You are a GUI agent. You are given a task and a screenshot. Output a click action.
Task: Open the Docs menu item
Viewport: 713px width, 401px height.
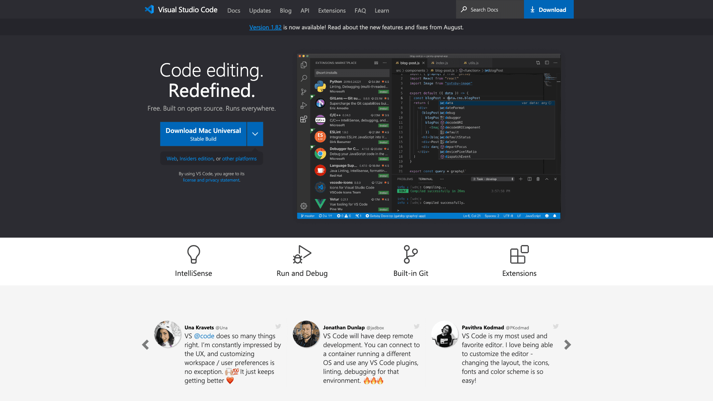click(x=234, y=10)
